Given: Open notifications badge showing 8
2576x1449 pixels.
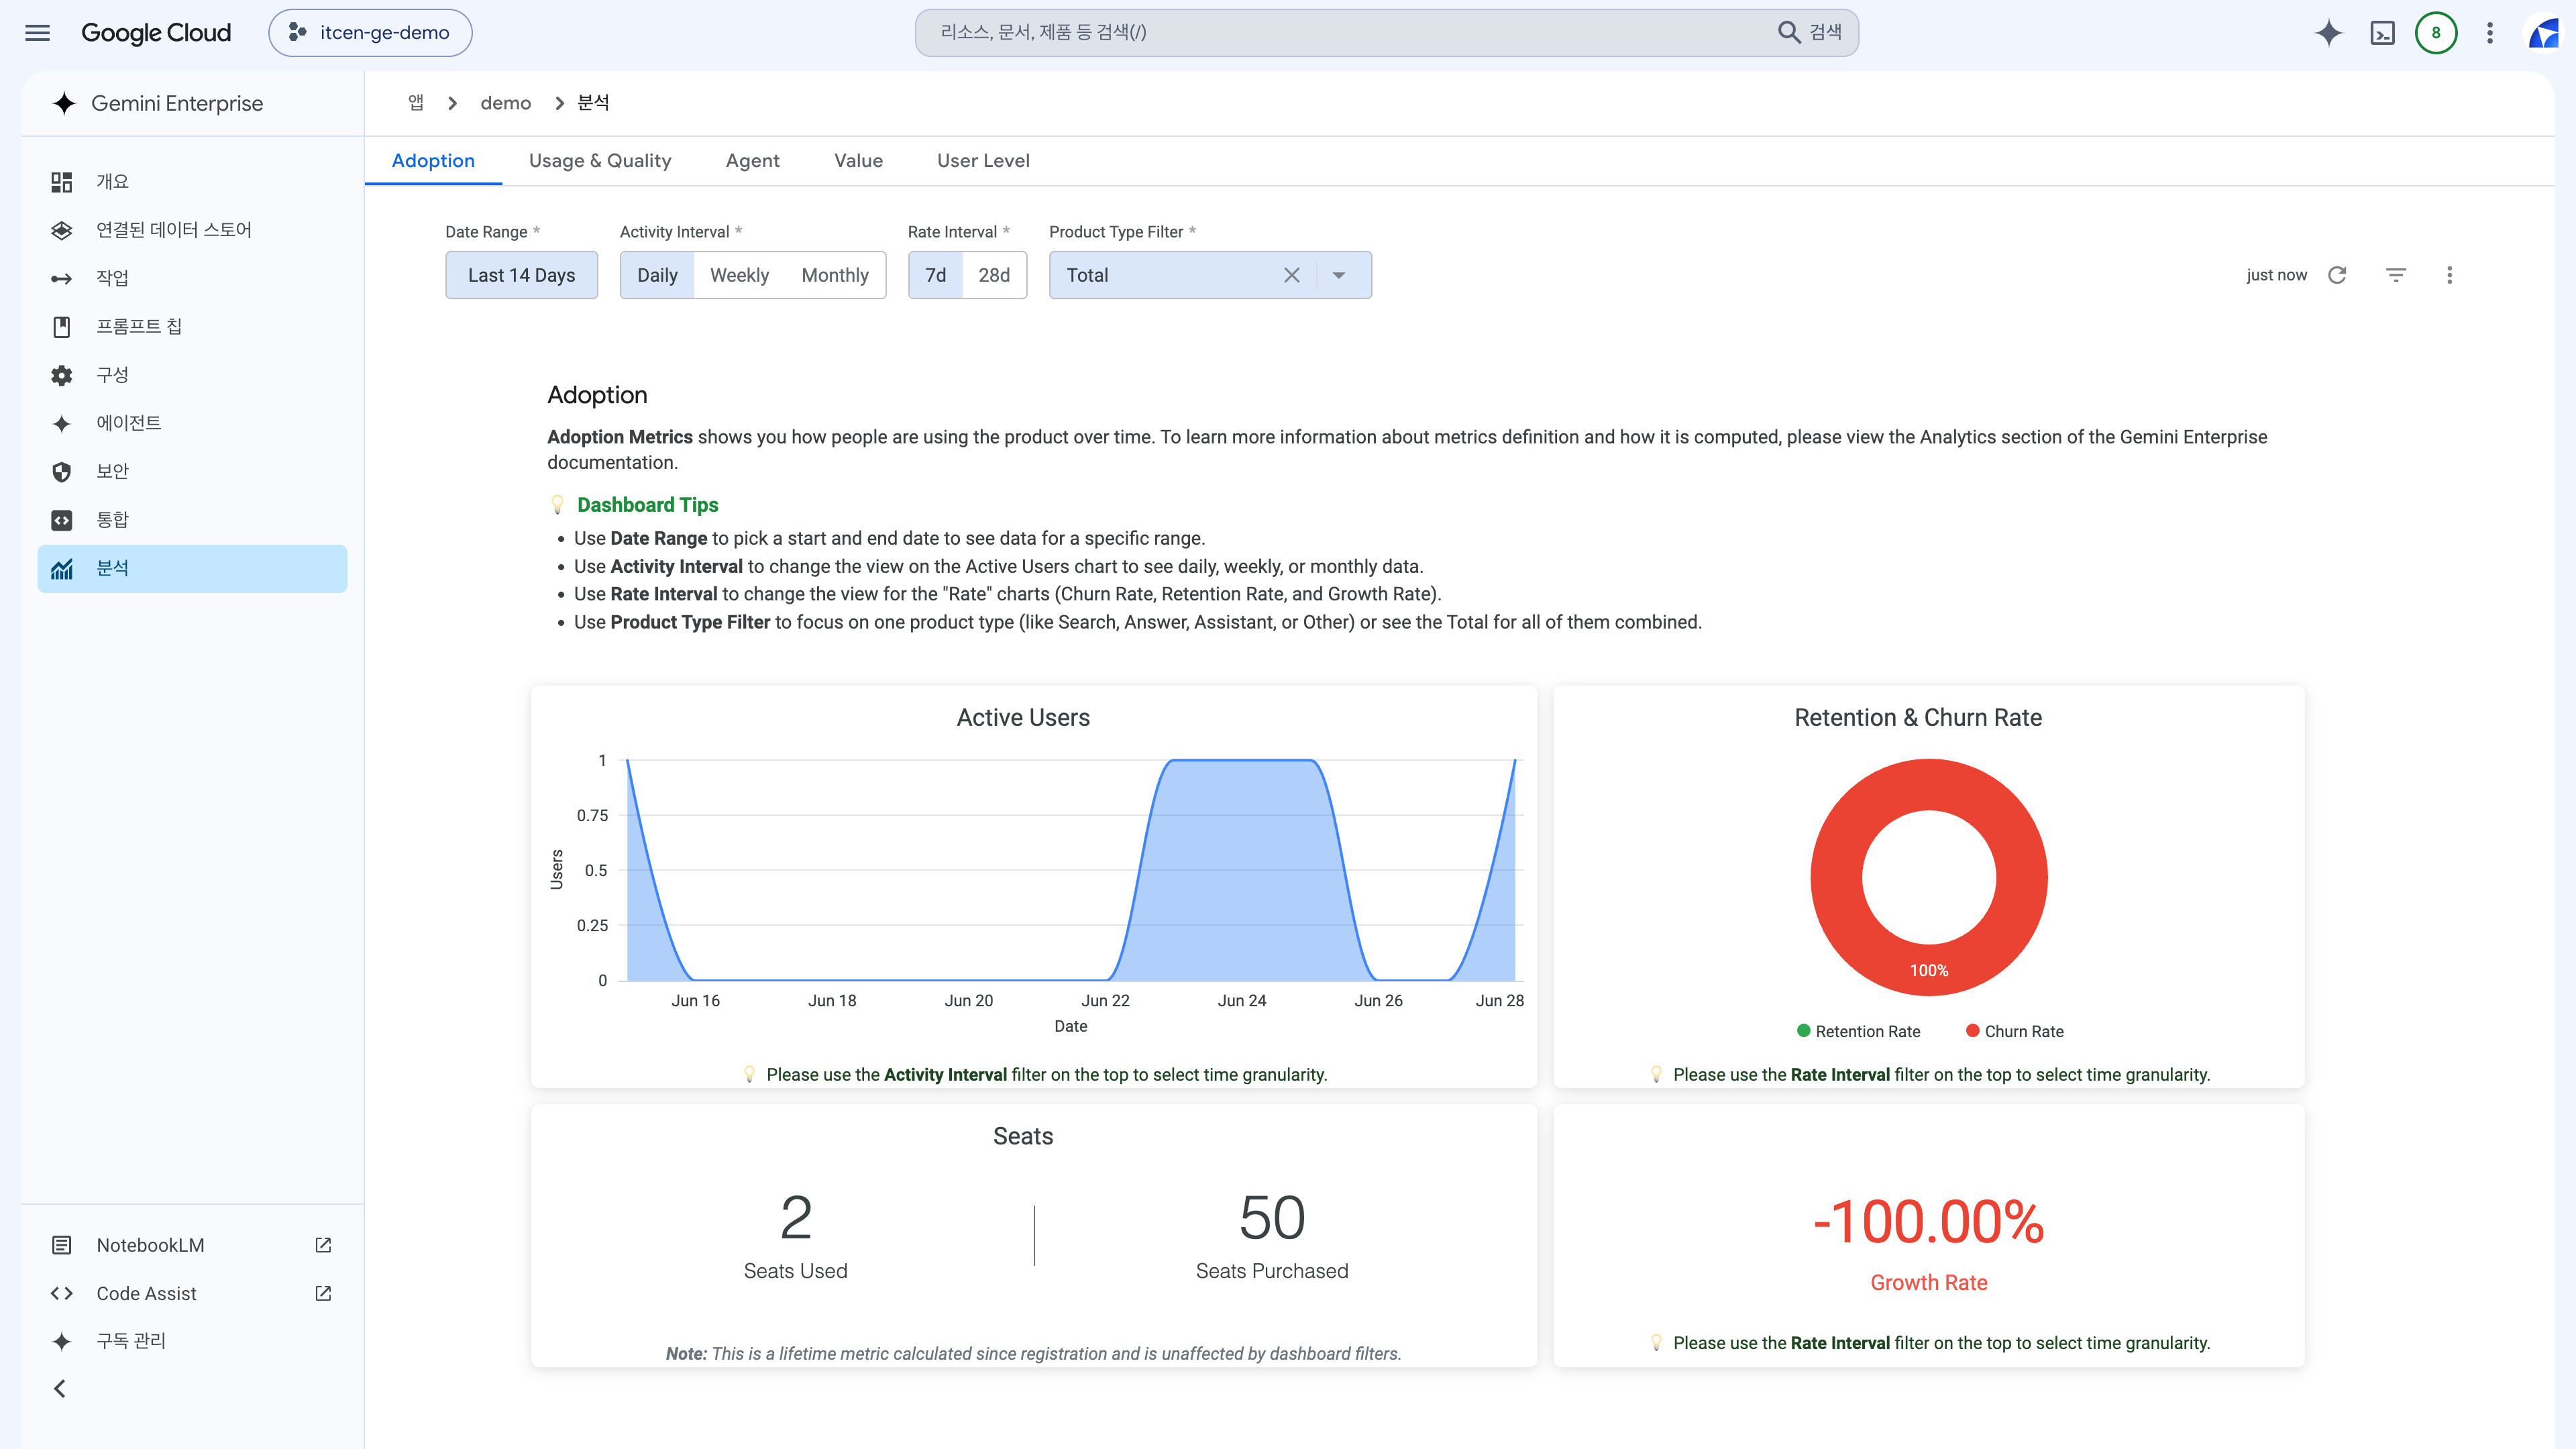Looking at the screenshot, I should pos(2436,33).
